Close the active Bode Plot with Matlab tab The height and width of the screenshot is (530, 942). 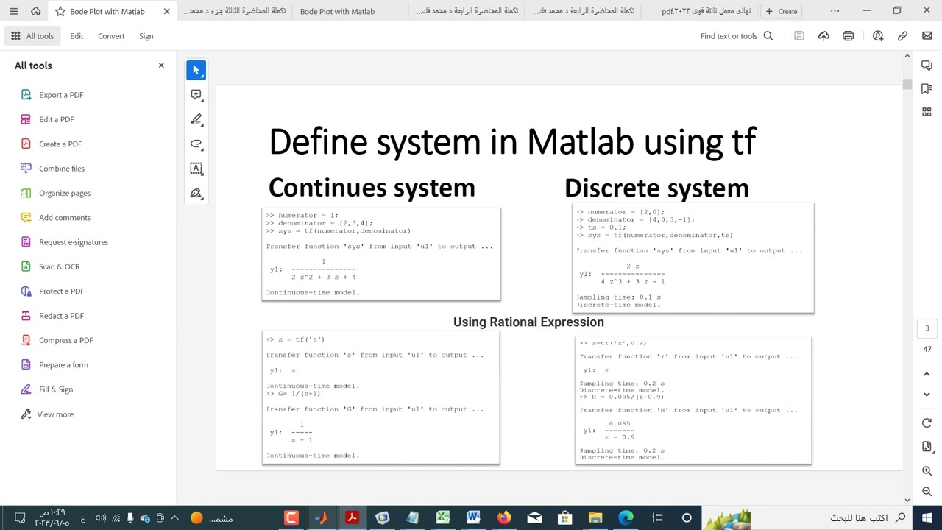(166, 11)
